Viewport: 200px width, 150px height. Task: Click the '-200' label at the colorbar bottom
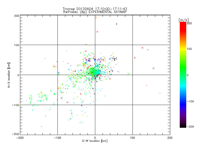coord(190,126)
